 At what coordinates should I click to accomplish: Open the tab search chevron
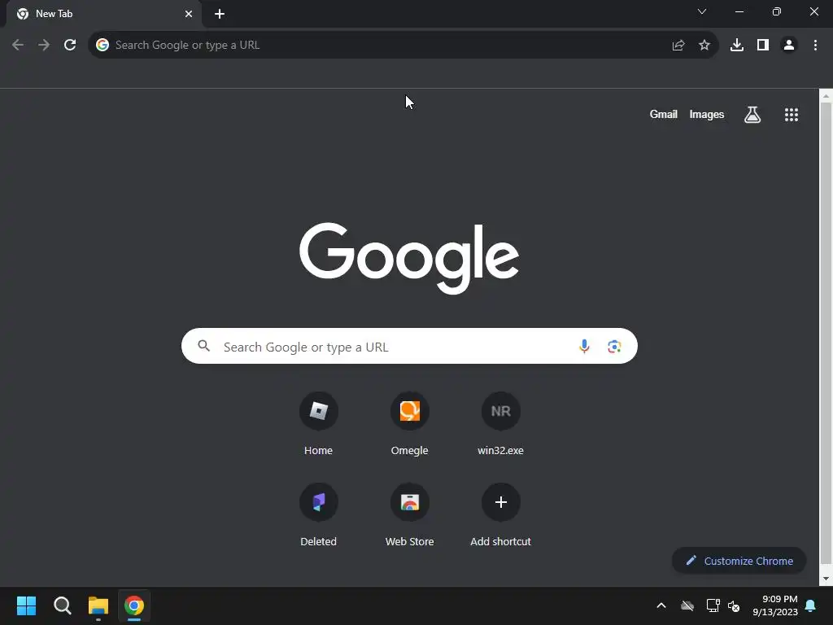702,11
